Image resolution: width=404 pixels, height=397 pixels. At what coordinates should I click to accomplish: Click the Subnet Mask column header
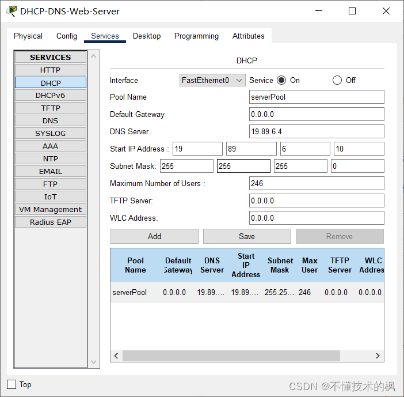tap(280, 265)
